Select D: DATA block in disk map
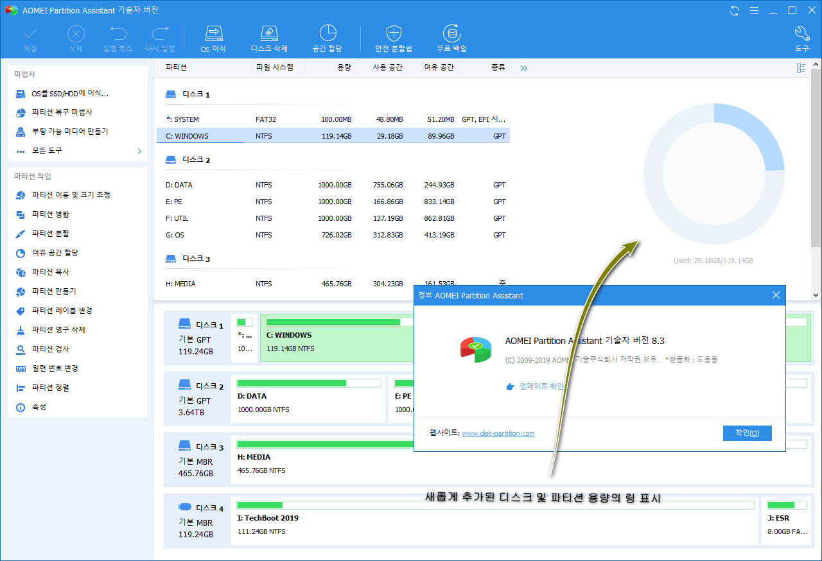The image size is (822, 561). pos(309,399)
